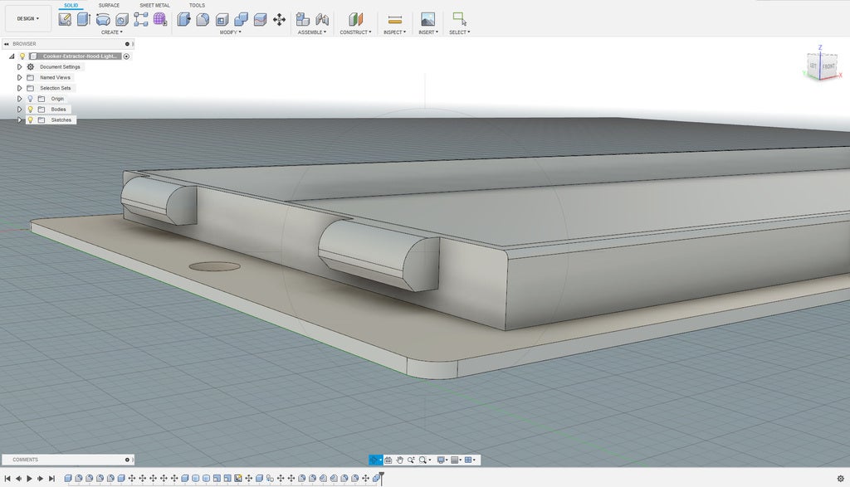This screenshot has height=487, width=850.
Task: Activate the Move/Copy tool
Action: point(279,19)
